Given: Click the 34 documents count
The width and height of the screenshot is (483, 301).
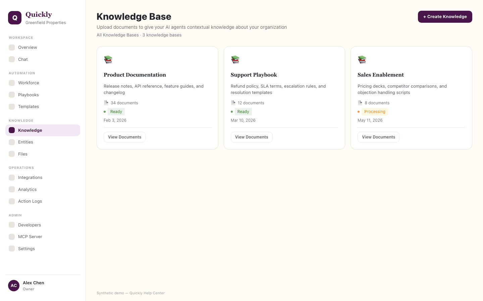Looking at the screenshot, I should point(124,103).
